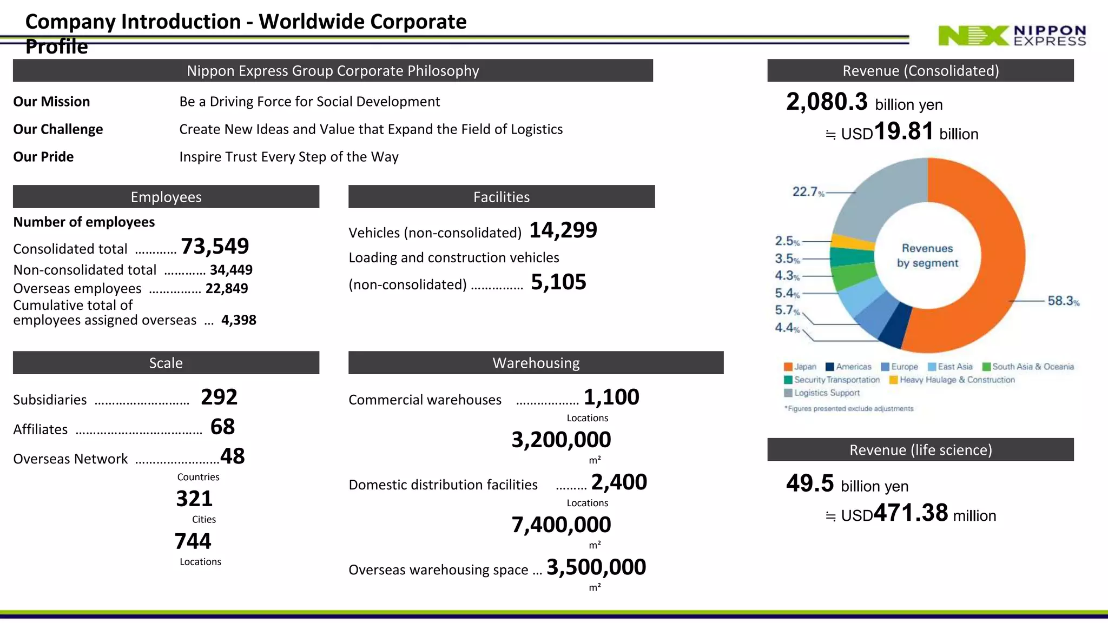Click the Employees section header
This screenshot has width=1108, height=623.
166,197
